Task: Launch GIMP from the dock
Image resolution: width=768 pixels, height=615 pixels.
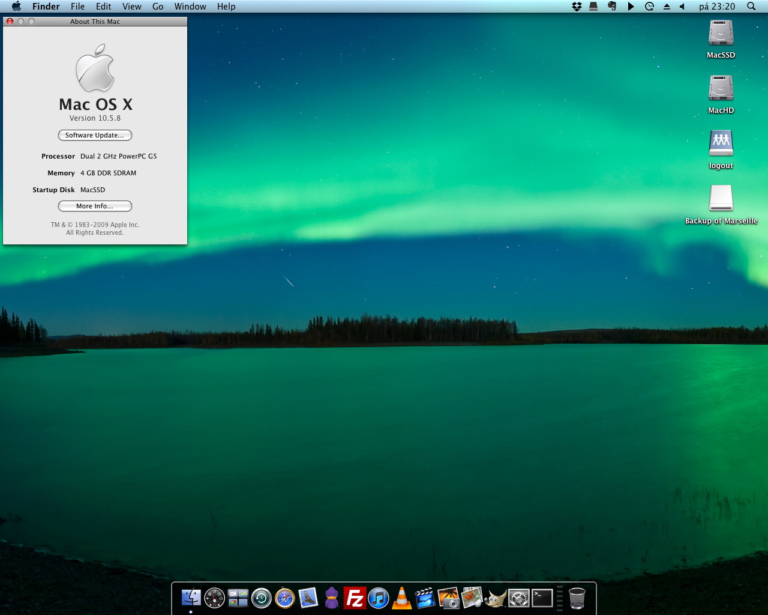Action: (x=495, y=598)
